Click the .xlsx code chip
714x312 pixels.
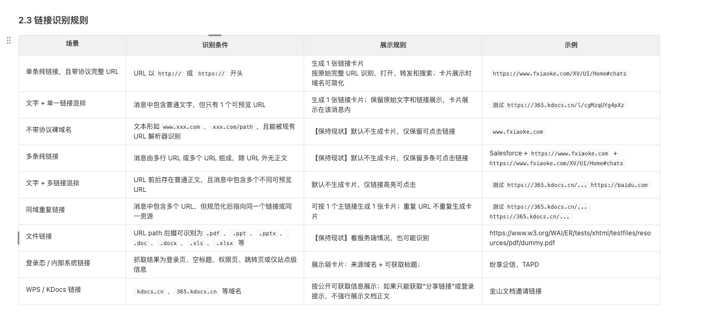click(x=224, y=243)
